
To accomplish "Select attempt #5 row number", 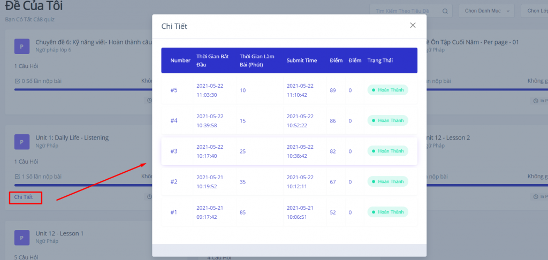I will (x=174, y=90).
